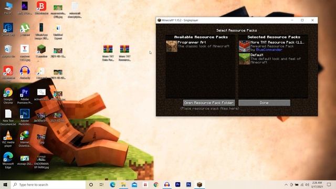Viewport: 336px width, 189px height.
Task: Open the Windows Start menu
Action: click(x=5, y=184)
